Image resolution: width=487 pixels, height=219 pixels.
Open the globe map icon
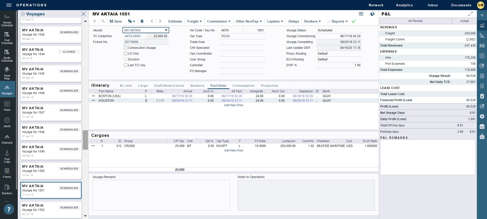point(372,14)
